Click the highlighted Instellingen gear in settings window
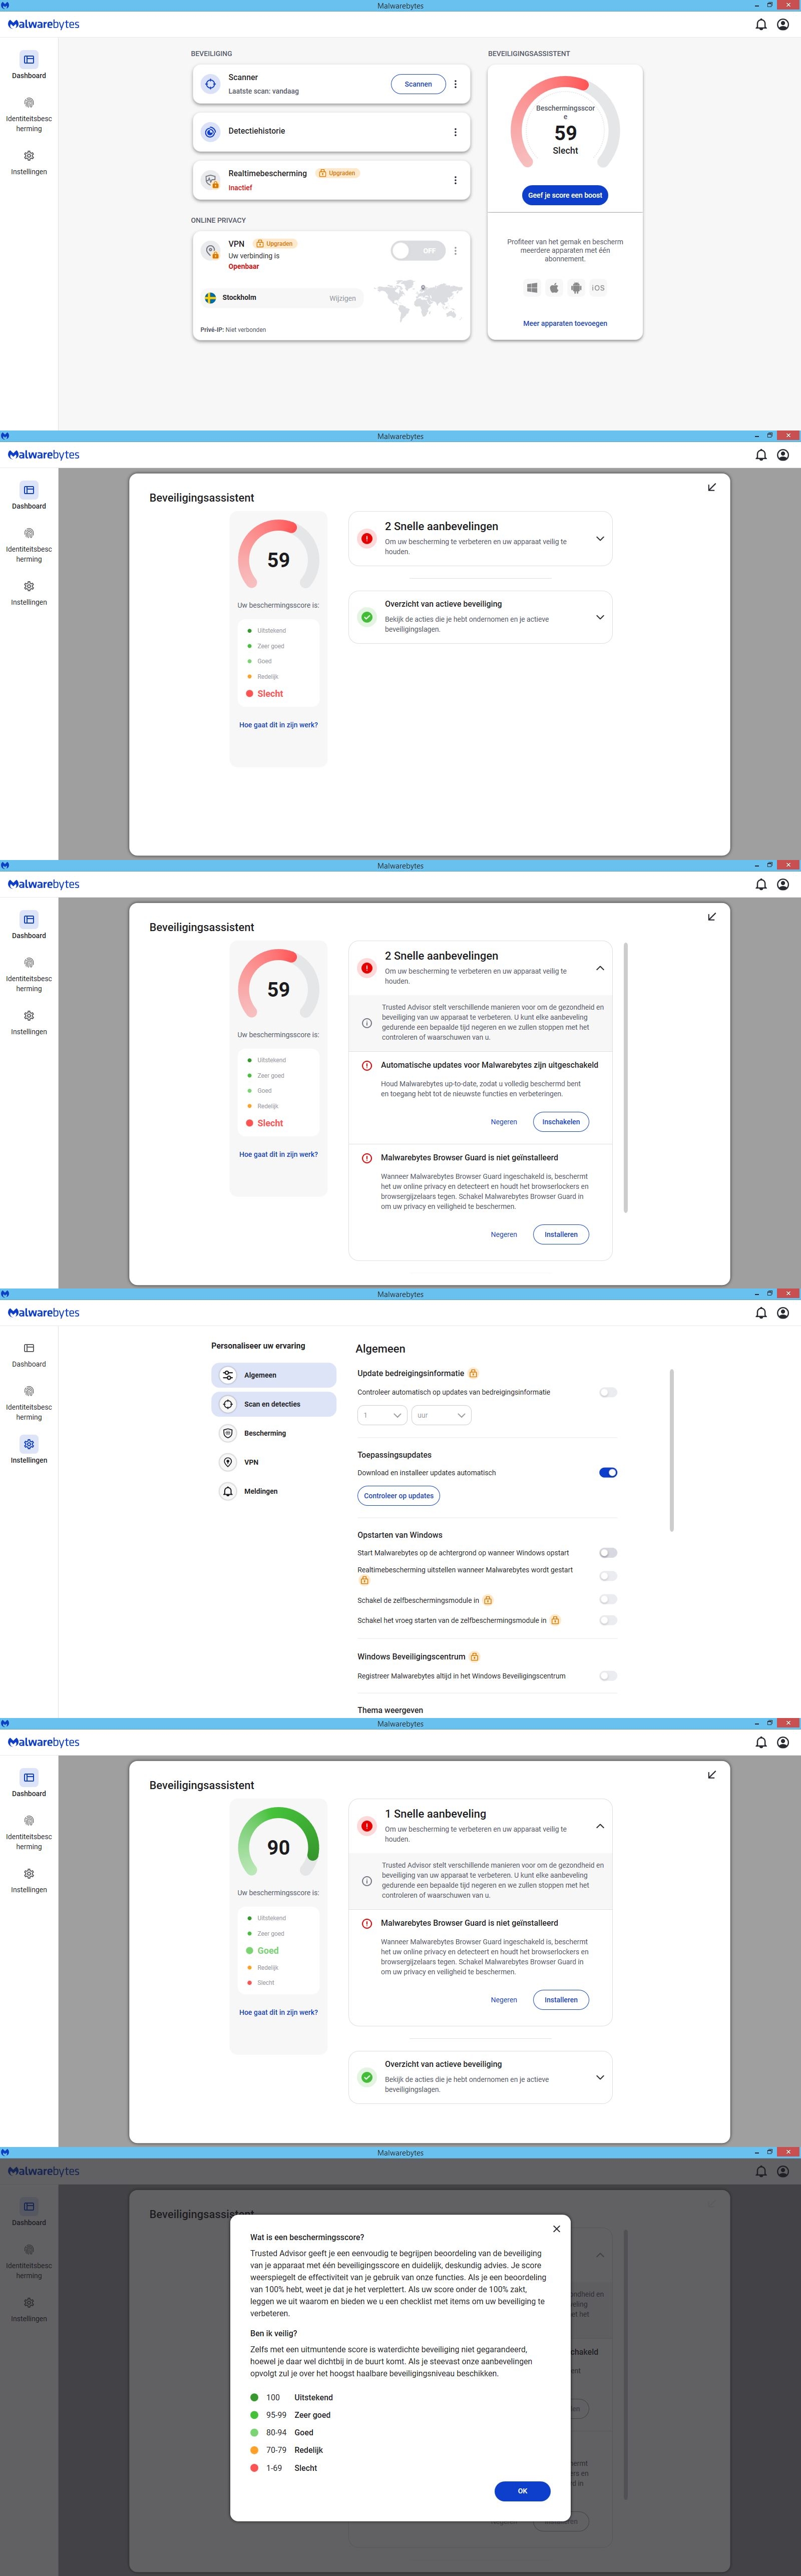801x2576 pixels. (x=29, y=1444)
